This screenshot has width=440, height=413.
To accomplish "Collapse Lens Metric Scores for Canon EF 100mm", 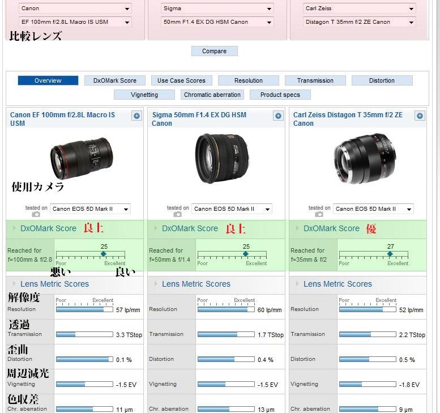I will [14, 284].
